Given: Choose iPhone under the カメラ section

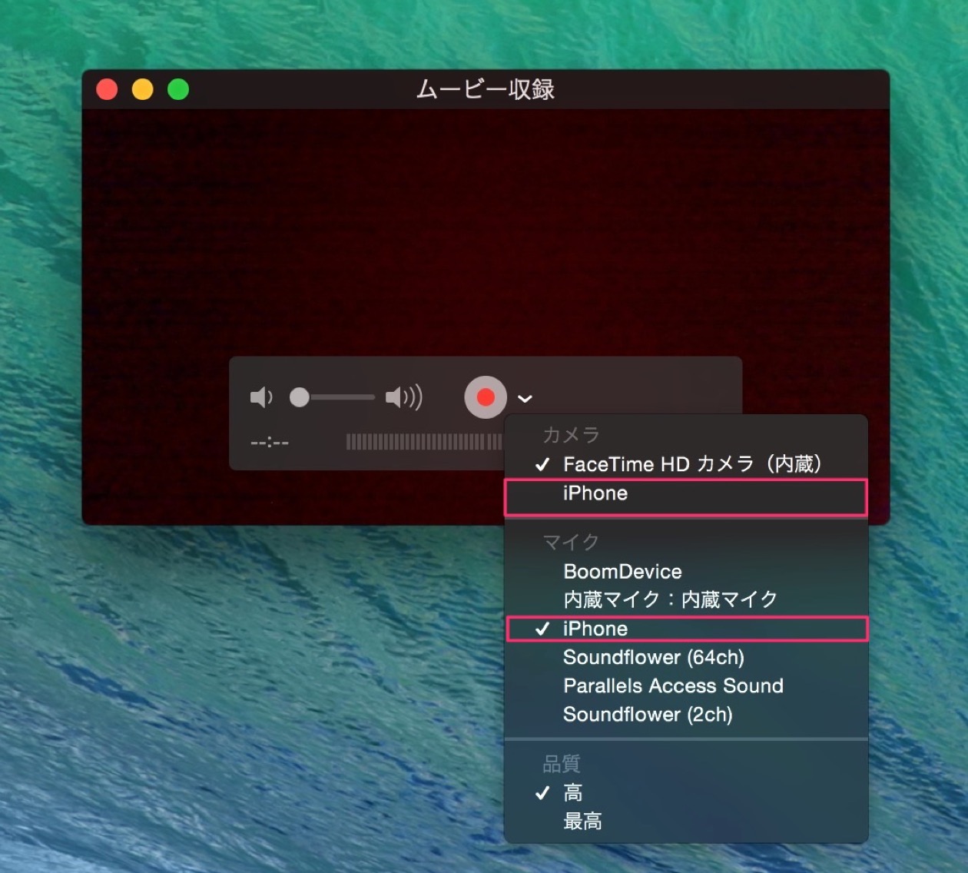Looking at the screenshot, I should 686,494.
